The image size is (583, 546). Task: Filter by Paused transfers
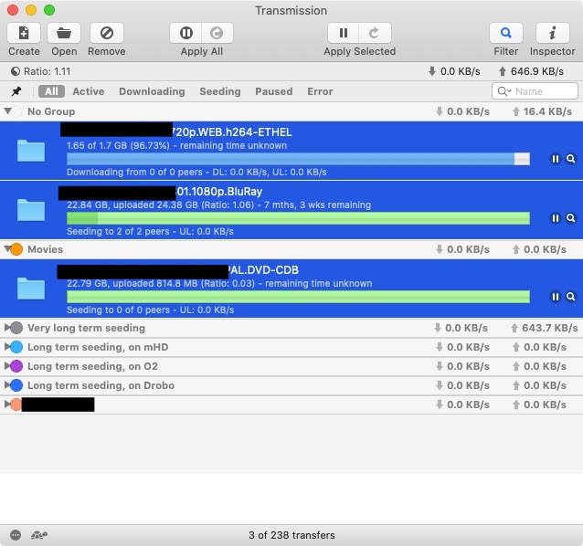click(x=273, y=91)
